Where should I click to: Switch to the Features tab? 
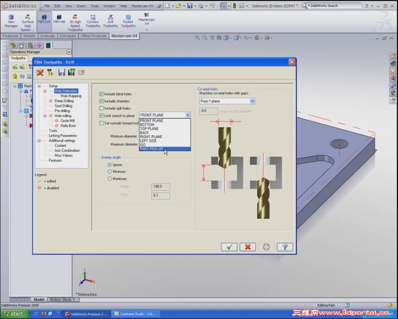[11, 36]
